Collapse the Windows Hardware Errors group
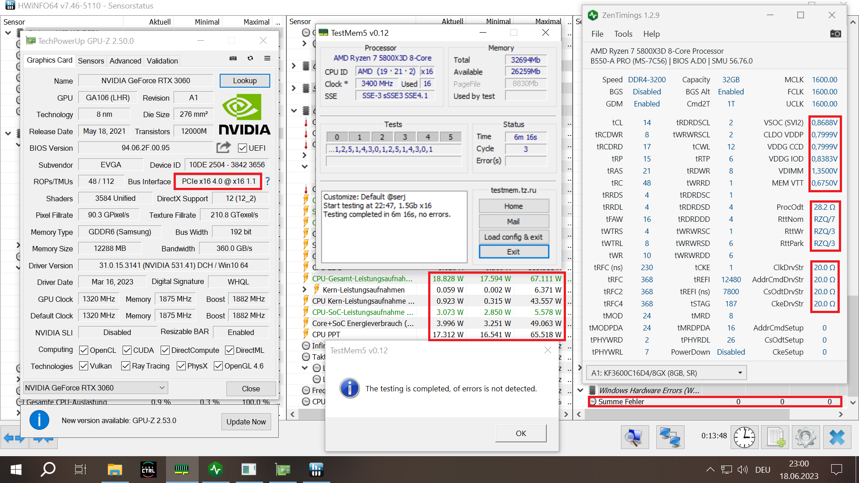The image size is (859, 483). pos(580,390)
